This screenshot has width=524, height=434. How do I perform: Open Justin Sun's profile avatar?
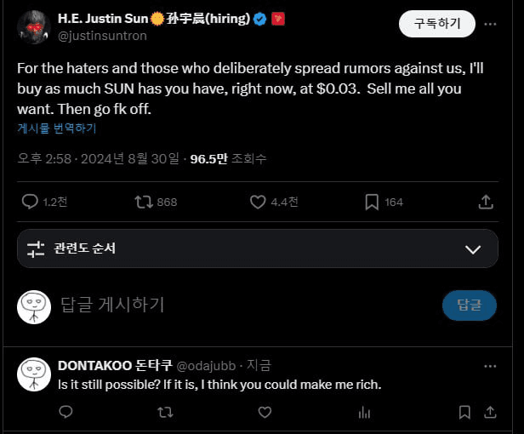(33, 26)
